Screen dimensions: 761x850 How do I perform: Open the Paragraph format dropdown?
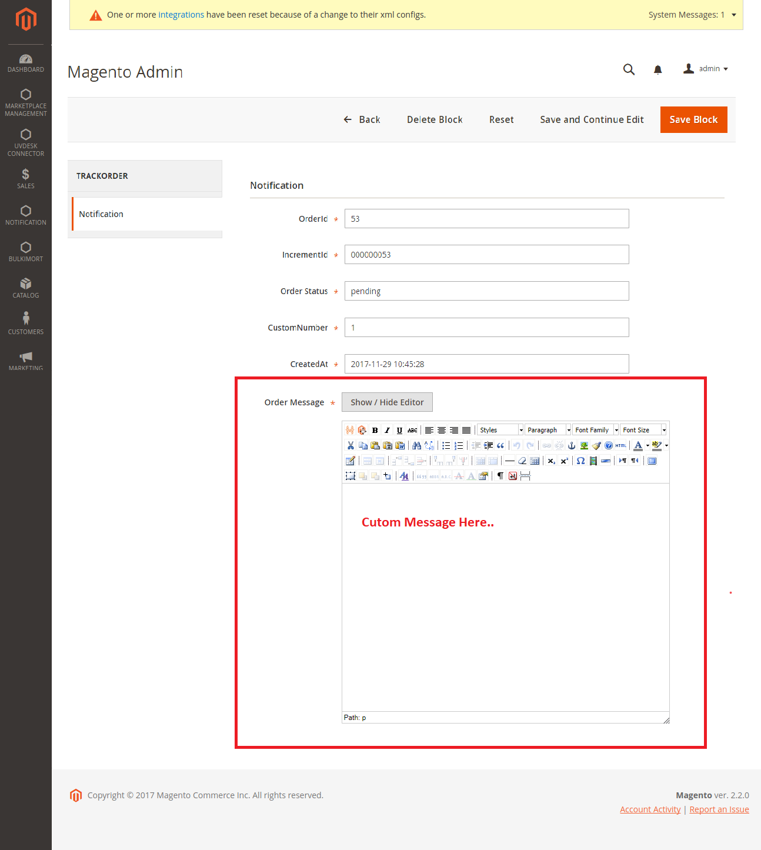click(548, 430)
